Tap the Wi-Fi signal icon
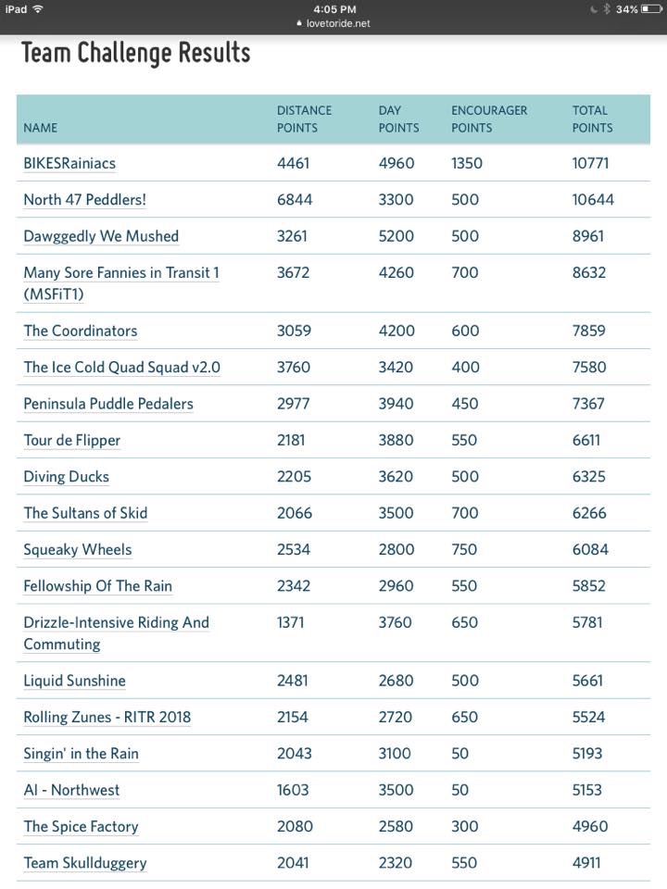This screenshot has height=889, width=667. click(x=38, y=9)
